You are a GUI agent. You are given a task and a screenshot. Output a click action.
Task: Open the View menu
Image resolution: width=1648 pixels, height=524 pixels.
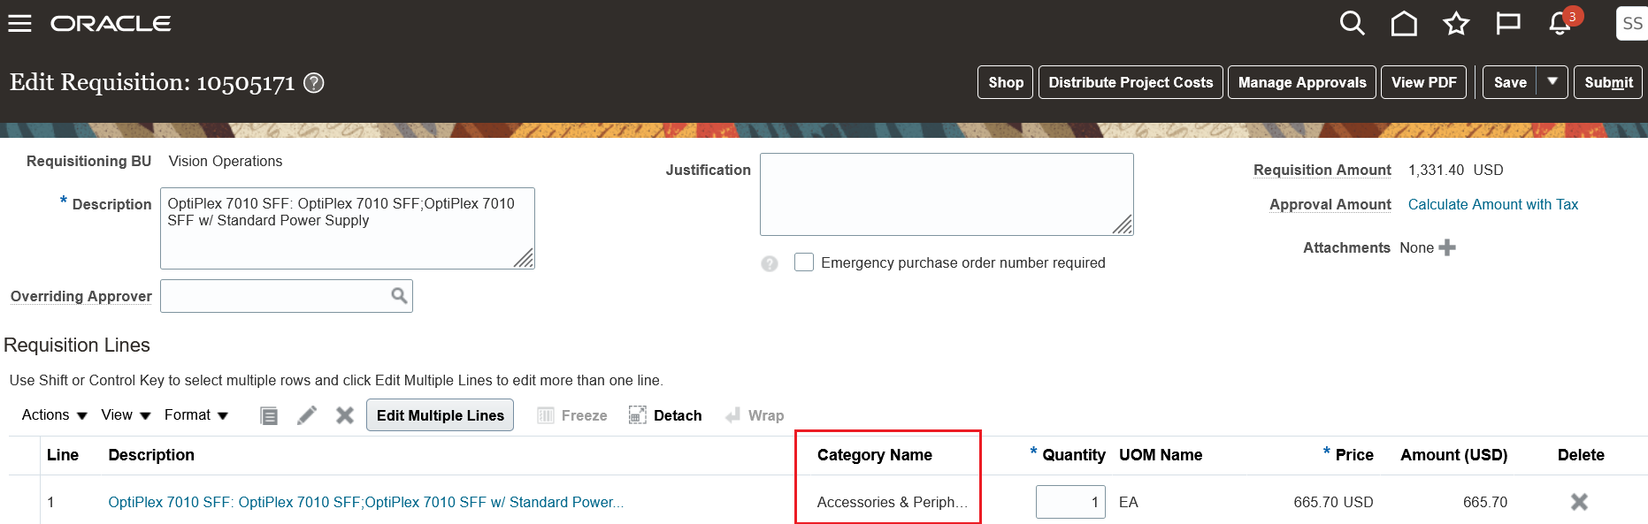(x=126, y=415)
